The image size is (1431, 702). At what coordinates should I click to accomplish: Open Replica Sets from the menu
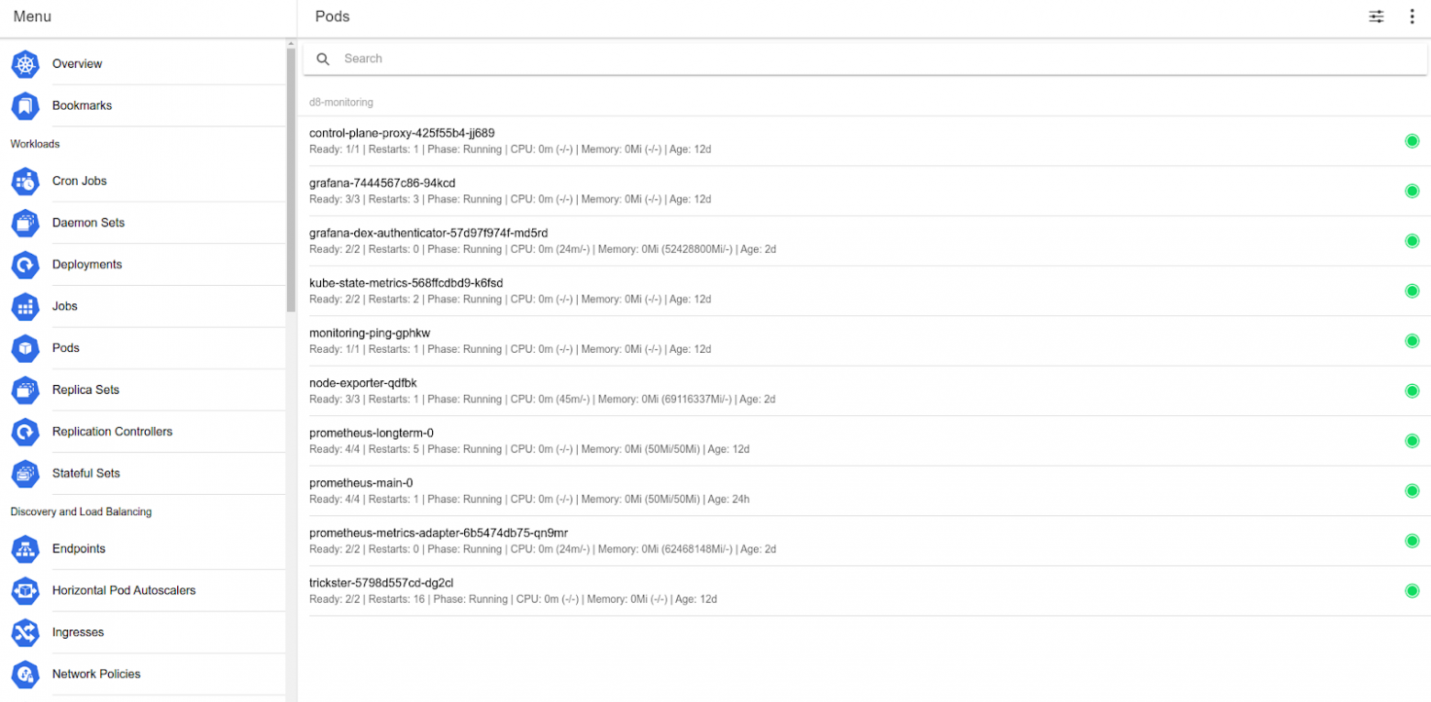[85, 389]
